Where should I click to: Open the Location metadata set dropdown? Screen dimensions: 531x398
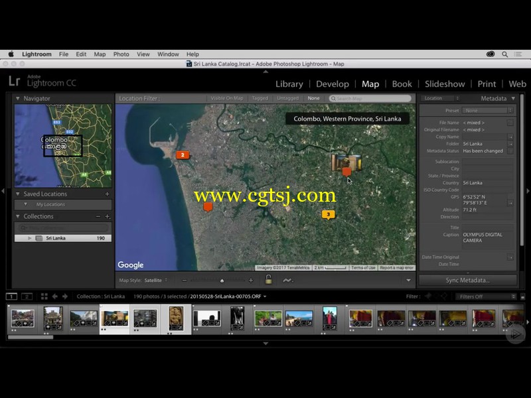440,98
